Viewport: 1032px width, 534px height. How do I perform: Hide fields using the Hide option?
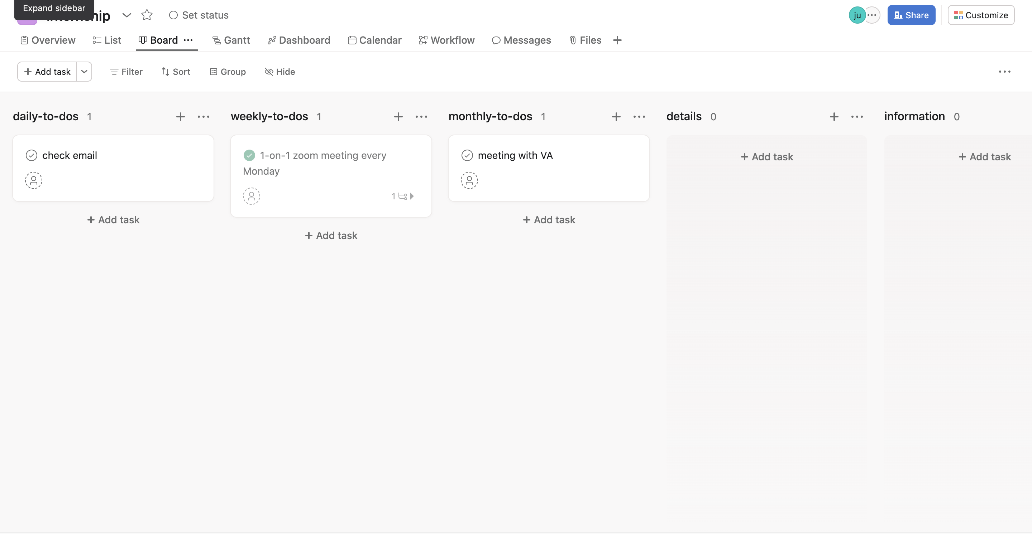pyautogui.click(x=279, y=72)
